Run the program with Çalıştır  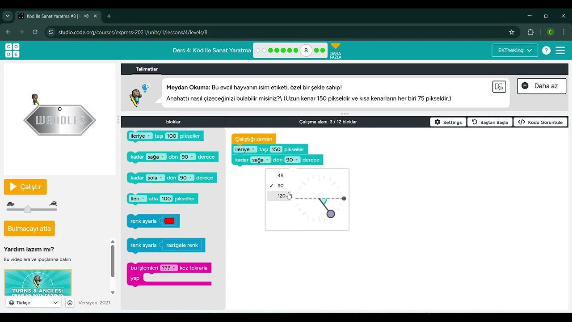tap(25, 187)
